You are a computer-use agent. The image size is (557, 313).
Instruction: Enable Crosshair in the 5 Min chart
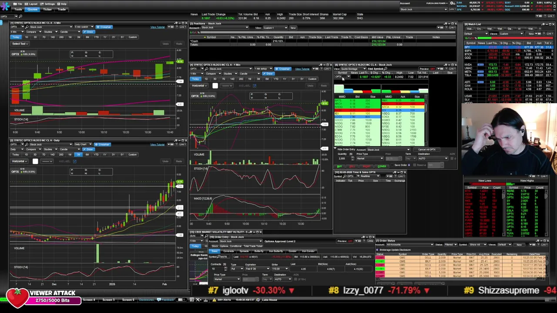tap(104, 27)
